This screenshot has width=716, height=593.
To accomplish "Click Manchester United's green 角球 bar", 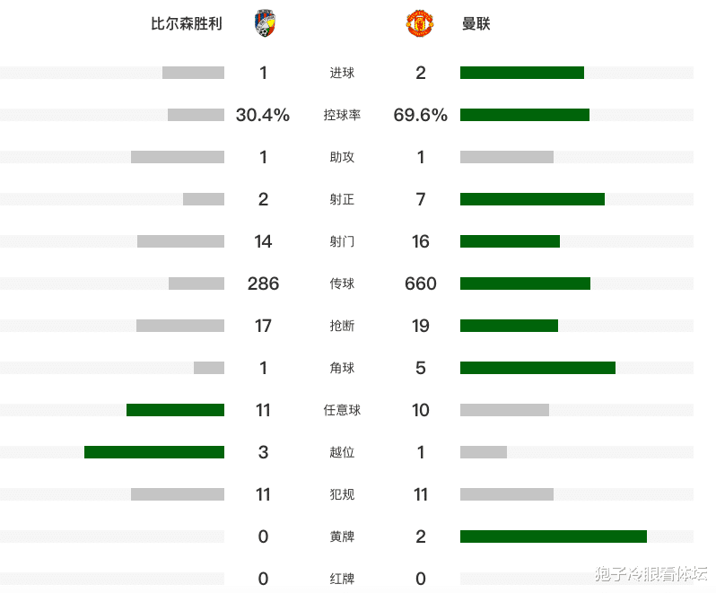I will coord(538,368).
